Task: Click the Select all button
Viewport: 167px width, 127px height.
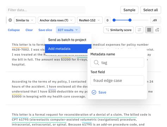Action: click(x=150, y=10)
